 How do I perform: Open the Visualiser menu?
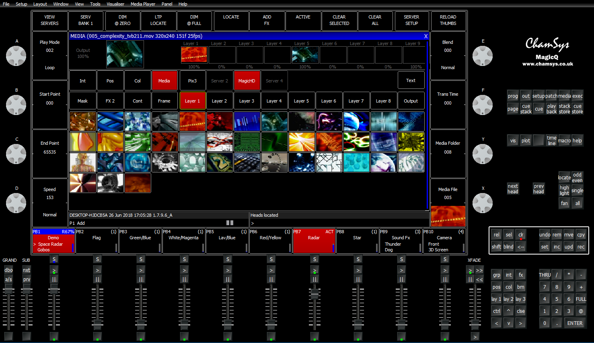pyautogui.click(x=115, y=4)
